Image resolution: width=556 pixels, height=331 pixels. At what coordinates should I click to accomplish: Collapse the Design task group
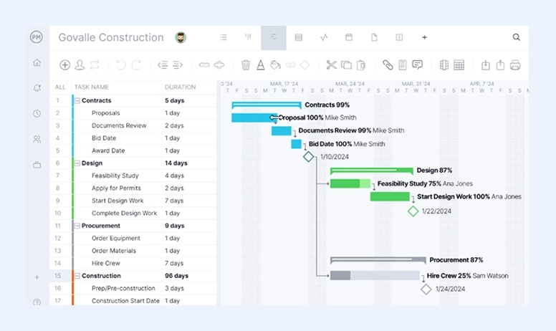(77, 163)
